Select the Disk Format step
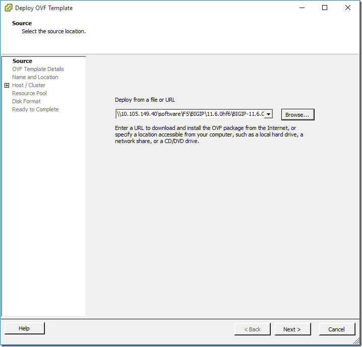362x347 pixels. (26, 101)
